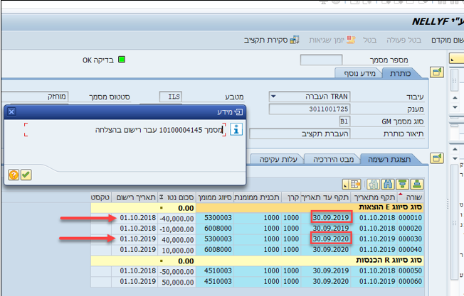Sort ascending using the table toolbar icon
The width and height of the screenshot is (464, 296).
tap(417, 185)
